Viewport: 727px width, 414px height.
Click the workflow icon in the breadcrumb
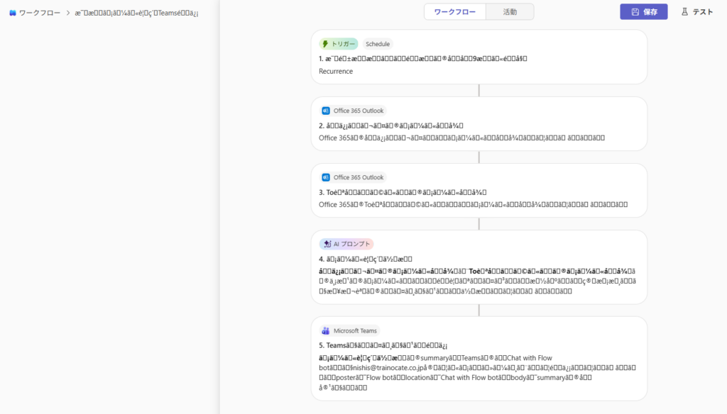[13, 13]
